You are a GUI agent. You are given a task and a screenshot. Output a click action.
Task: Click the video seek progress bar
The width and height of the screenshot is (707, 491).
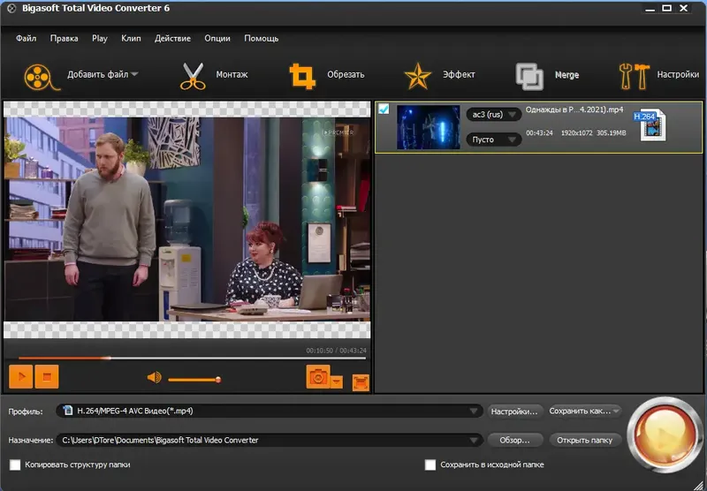[x=192, y=359]
